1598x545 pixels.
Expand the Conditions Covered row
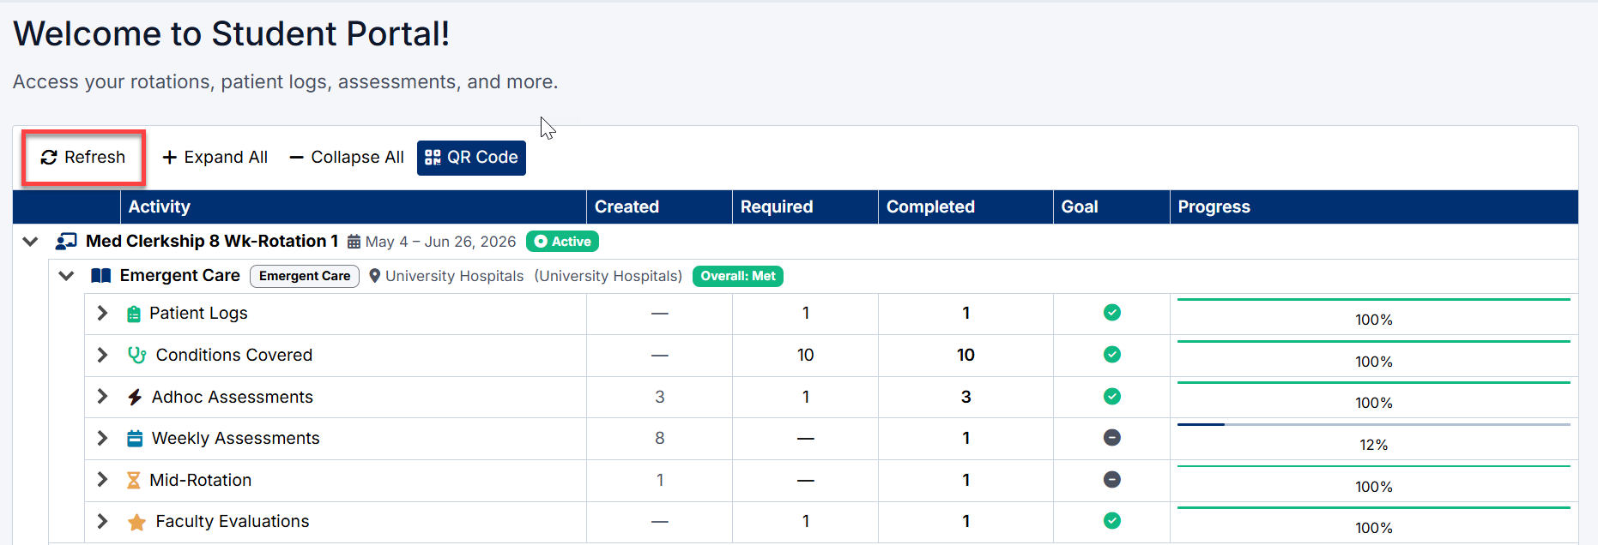pos(102,355)
